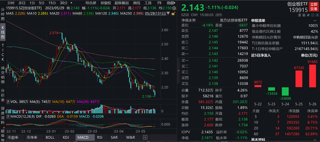Toggle 融 margin indicator label
Screen dimensions: 320x142
click(304, 15)
